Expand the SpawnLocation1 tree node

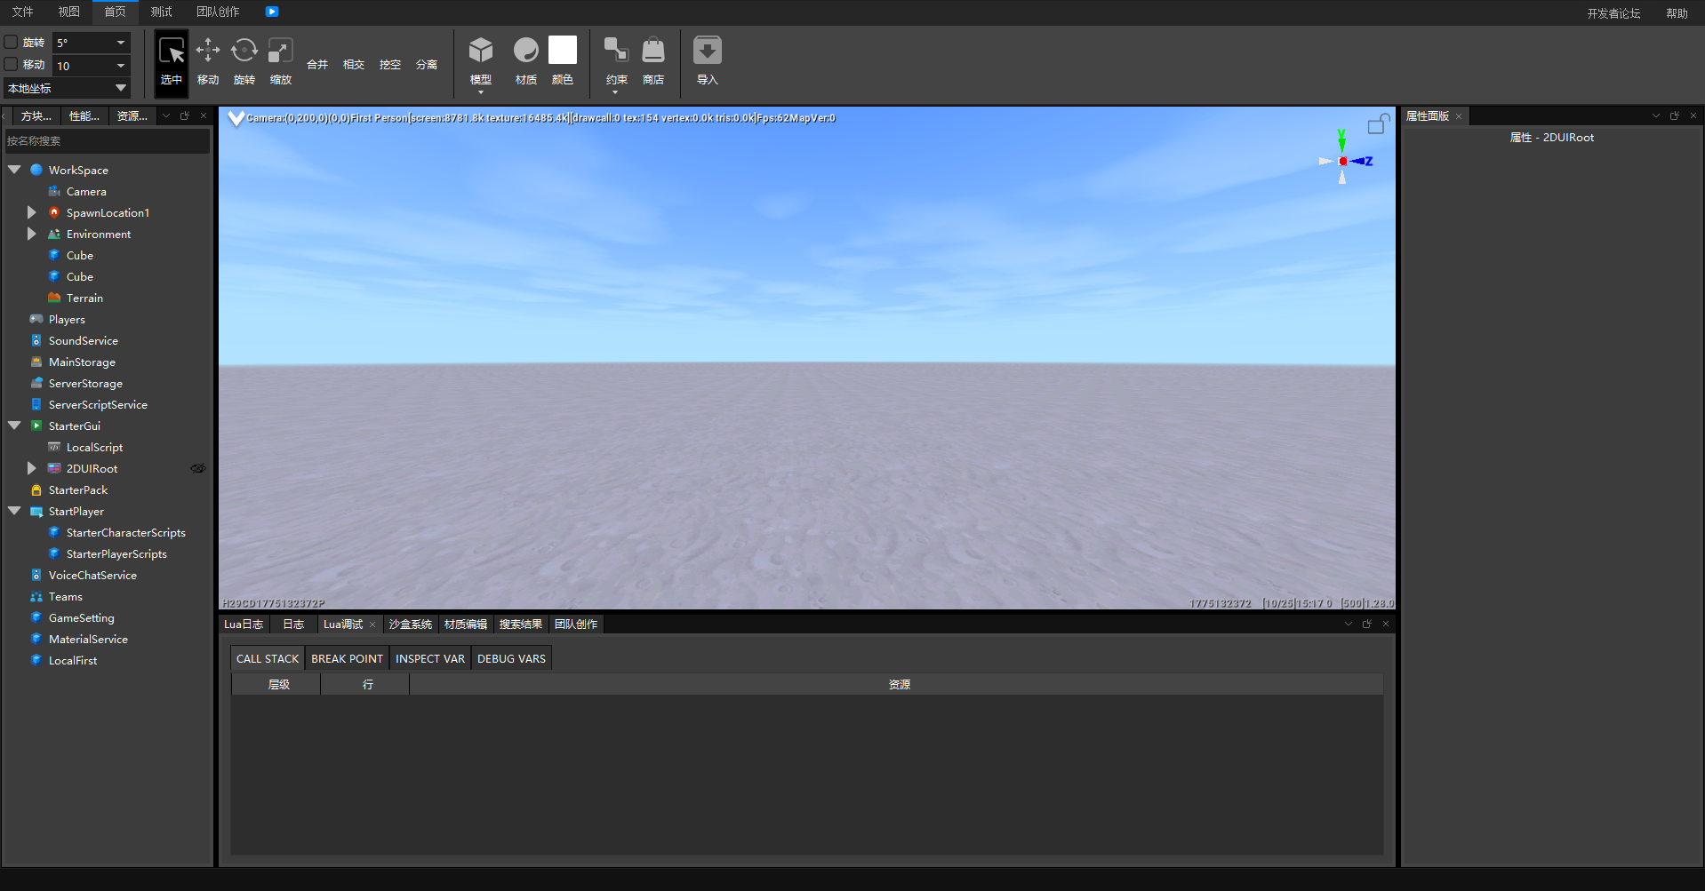pos(31,212)
